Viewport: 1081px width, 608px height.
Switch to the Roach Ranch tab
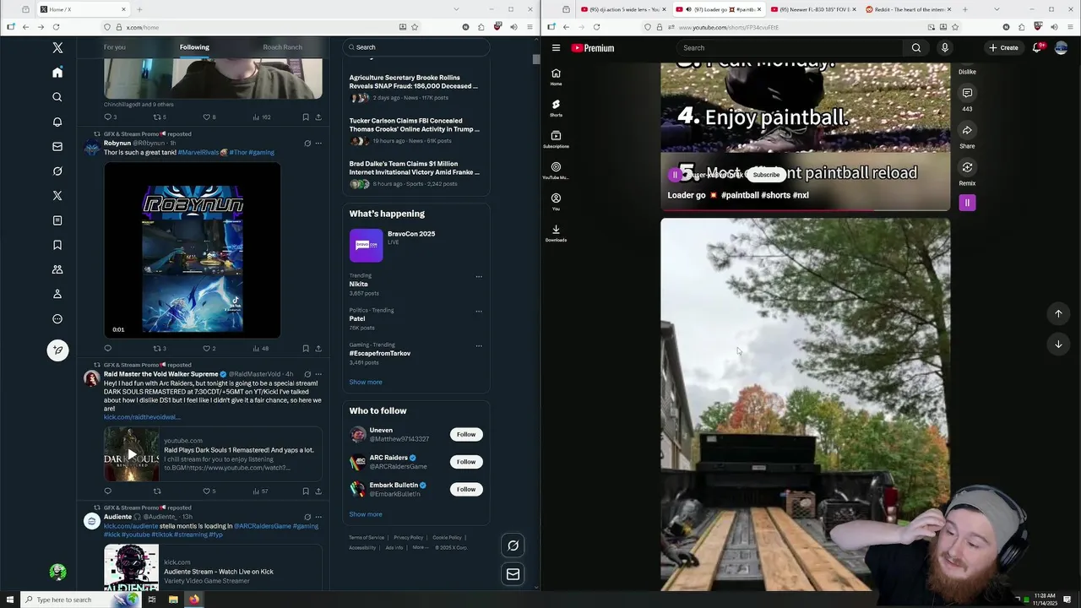282,47
